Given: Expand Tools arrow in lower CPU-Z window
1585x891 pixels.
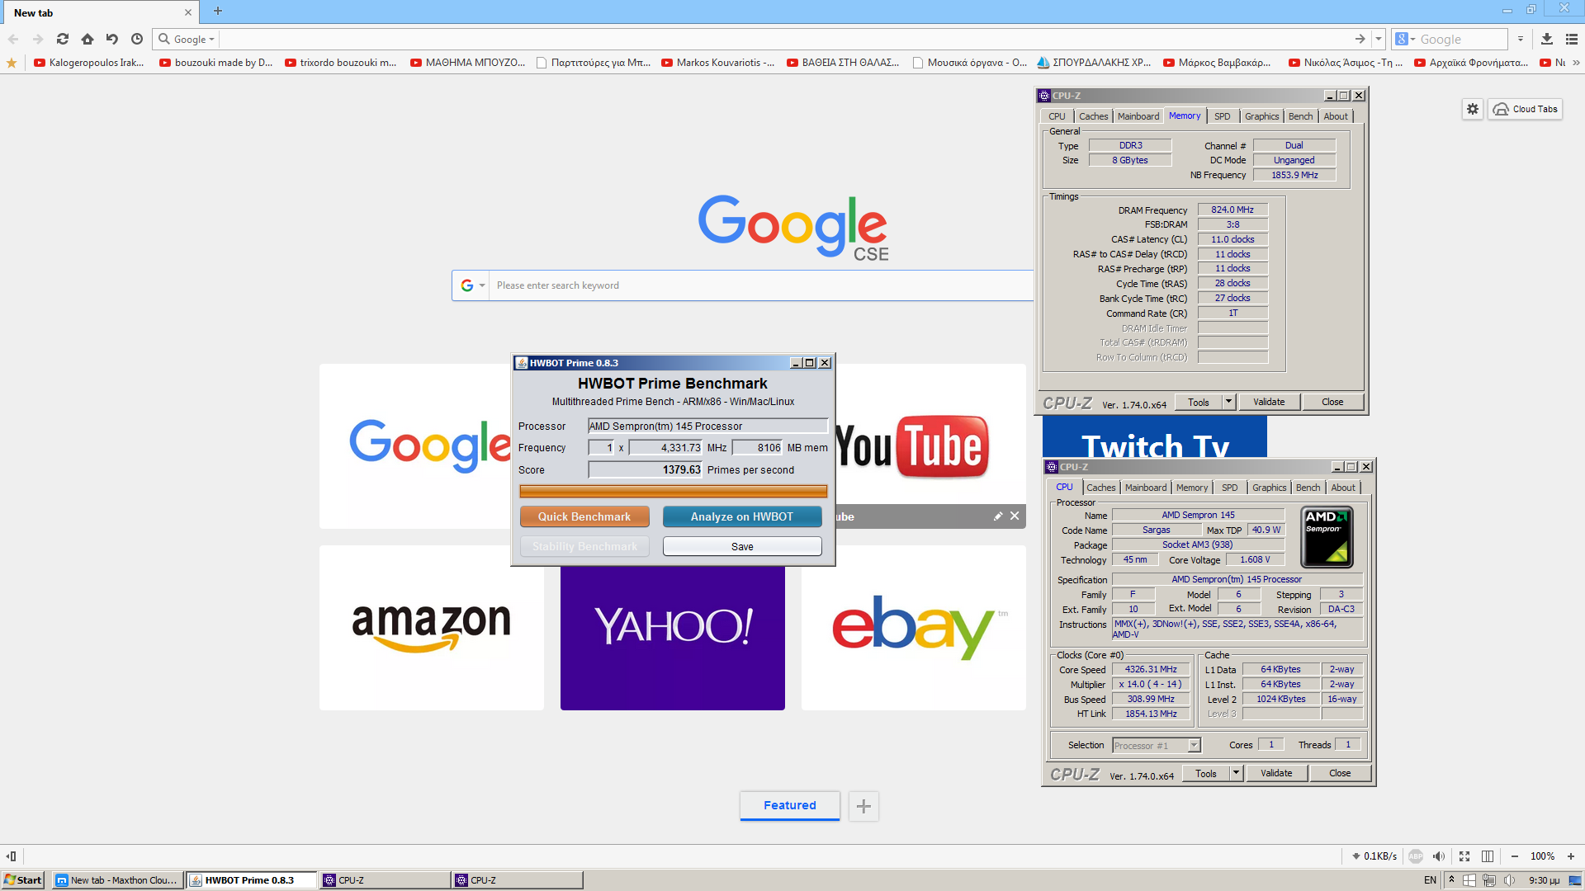Looking at the screenshot, I should (x=1236, y=774).
